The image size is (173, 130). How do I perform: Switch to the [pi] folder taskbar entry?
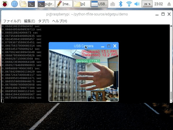tap(81, 4)
